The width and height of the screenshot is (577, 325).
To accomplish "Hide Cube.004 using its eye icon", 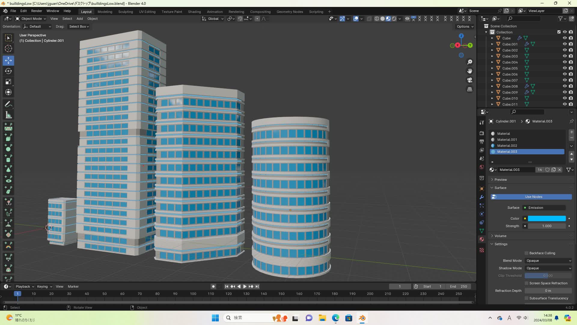I will [565, 62].
